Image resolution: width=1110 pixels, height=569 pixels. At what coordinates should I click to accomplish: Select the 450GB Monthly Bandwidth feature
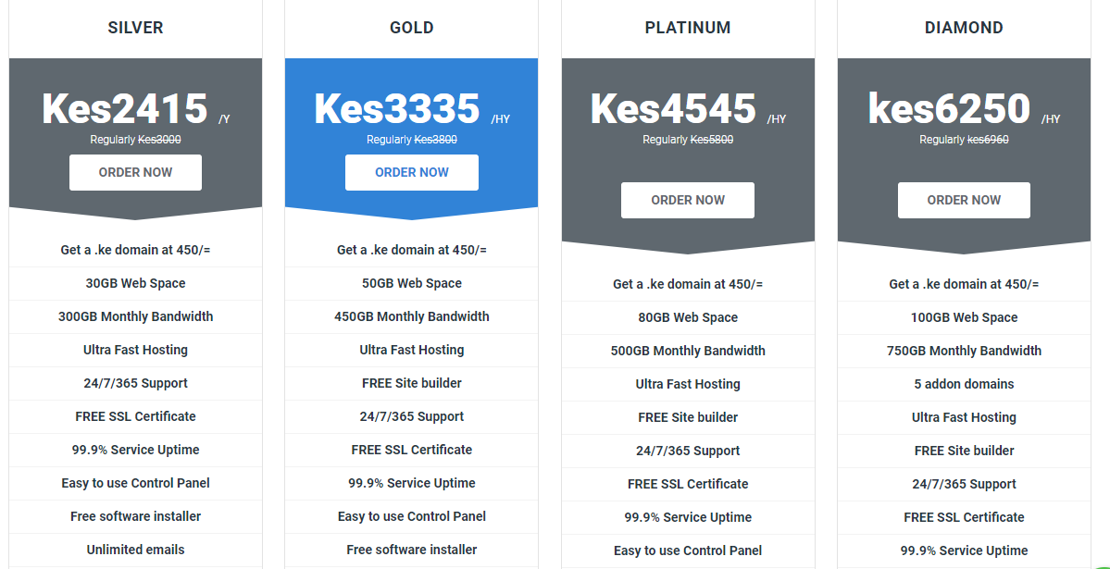pyautogui.click(x=411, y=316)
